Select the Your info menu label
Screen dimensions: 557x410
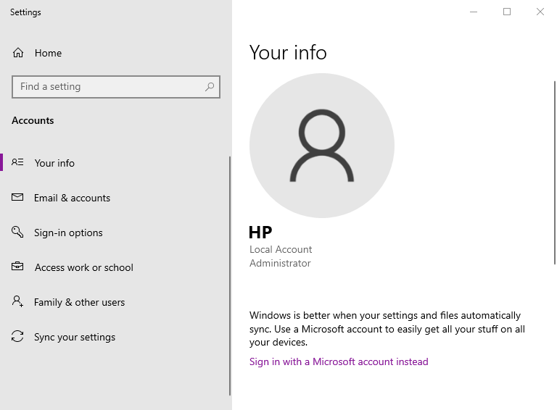tap(54, 163)
